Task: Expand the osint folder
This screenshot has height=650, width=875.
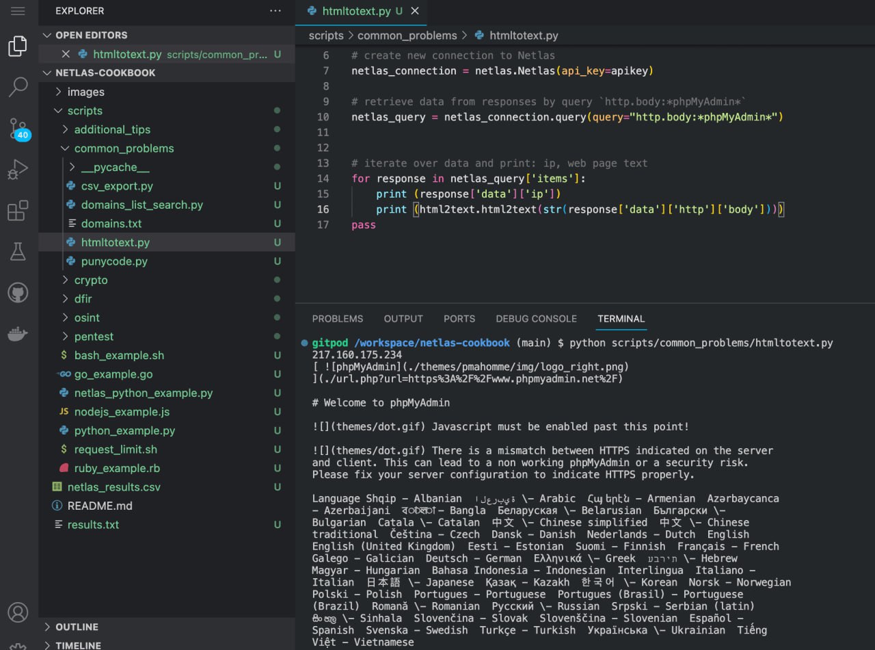Action: click(66, 317)
